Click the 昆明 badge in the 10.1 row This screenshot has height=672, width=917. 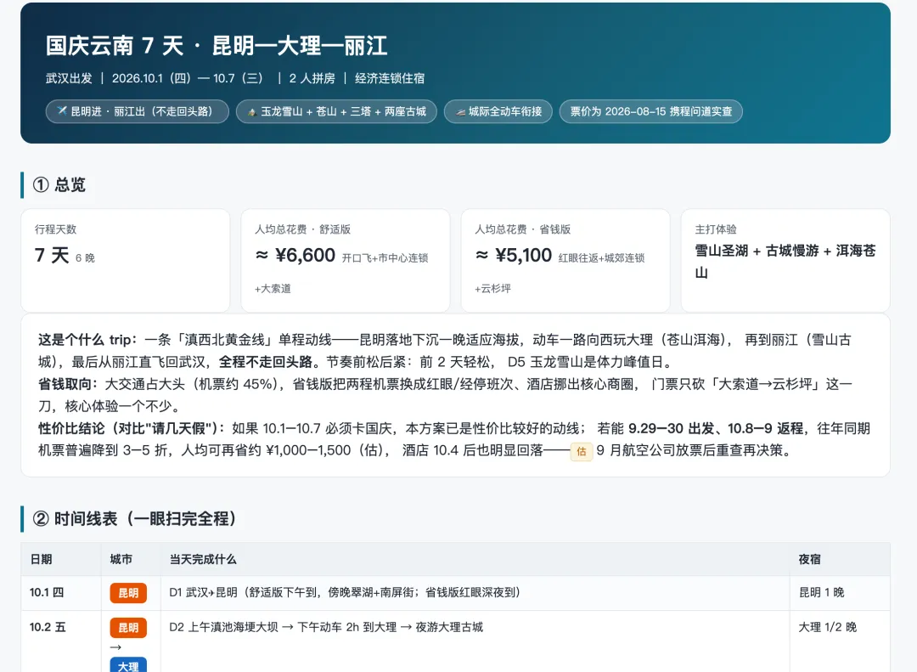pyautogui.click(x=128, y=593)
